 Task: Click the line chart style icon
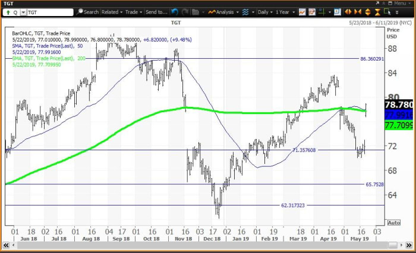pyautogui.click(x=302, y=12)
